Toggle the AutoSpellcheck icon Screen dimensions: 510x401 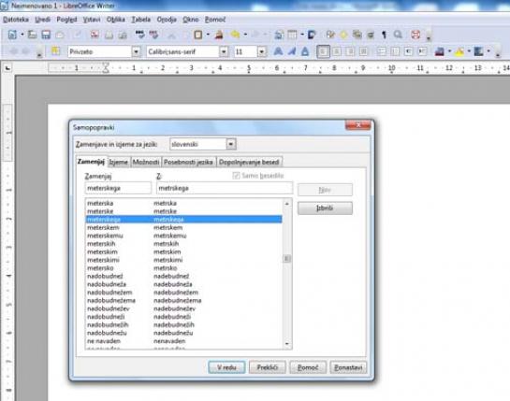[x=153, y=35]
